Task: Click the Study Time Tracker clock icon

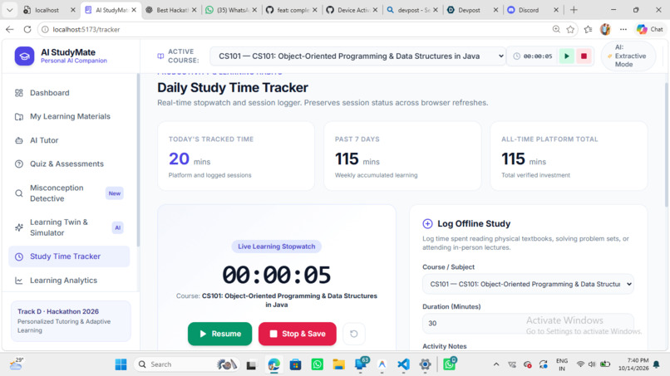Action: click(19, 256)
